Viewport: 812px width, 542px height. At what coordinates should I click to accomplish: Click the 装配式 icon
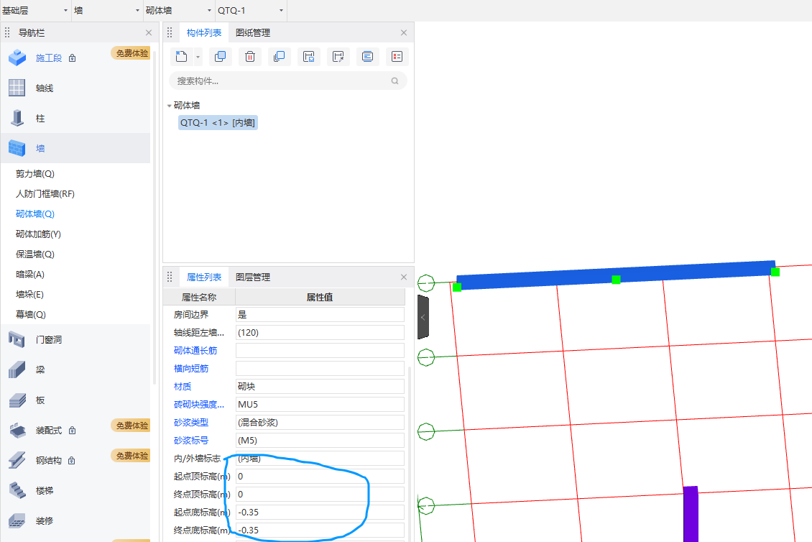[17, 430]
